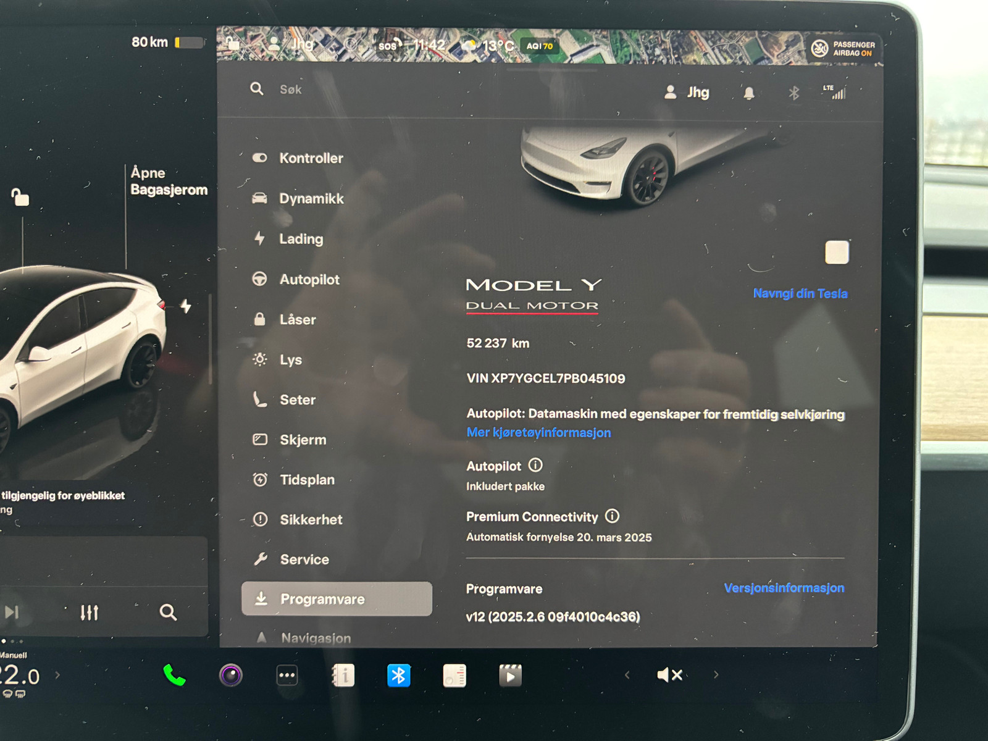Open the Skjerm settings menu
The width and height of the screenshot is (988, 741).
[x=290, y=440]
